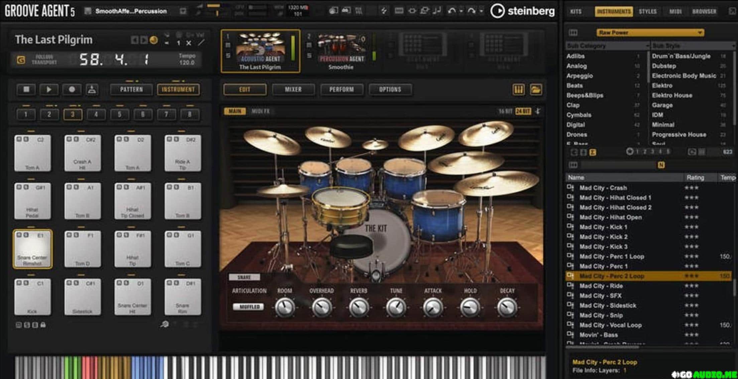
Task: Click the orange round icon beside kit name
Action: [153, 40]
